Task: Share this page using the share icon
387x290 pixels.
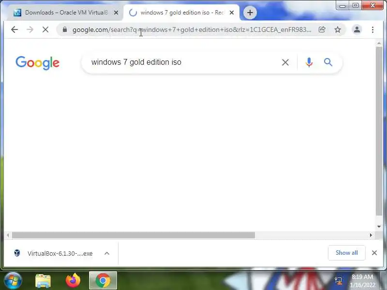Action: tap(322, 30)
